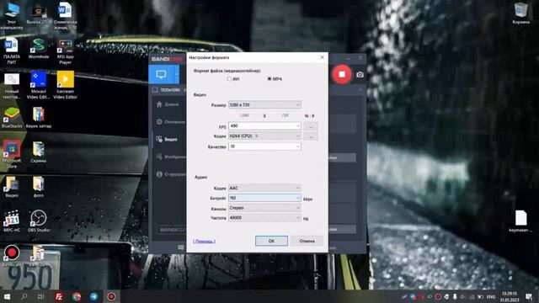Viewport: 539px width, 303px height.
Task: Open Этот компьютер desktop icon
Action: pyautogui.click(x=12, y=16)
